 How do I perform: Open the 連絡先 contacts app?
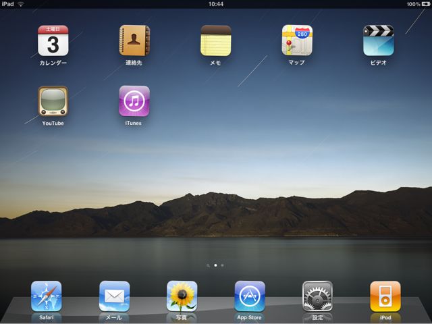coord(134,40)
